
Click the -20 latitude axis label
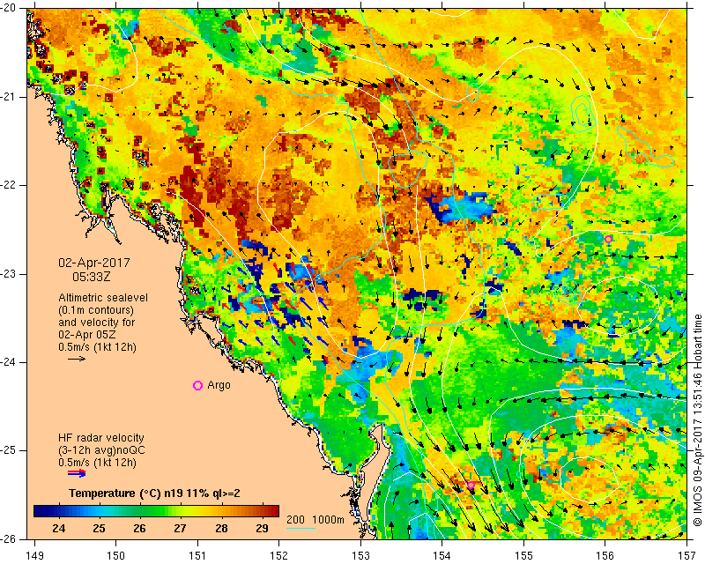[9, 8]
